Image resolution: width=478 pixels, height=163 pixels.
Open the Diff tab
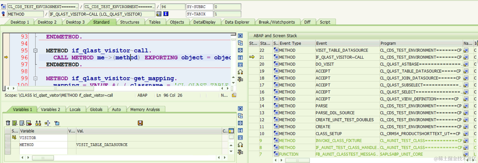[307, 22]
